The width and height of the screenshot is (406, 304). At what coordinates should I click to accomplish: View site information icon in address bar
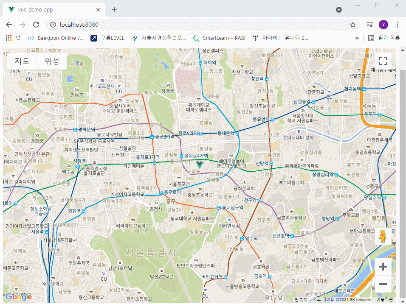click(x=53, y=25)
